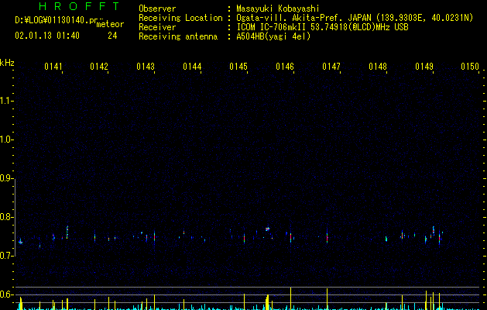Click the bright meteor echo blob before 0146
Screen dimensions: 487x310
267,229
